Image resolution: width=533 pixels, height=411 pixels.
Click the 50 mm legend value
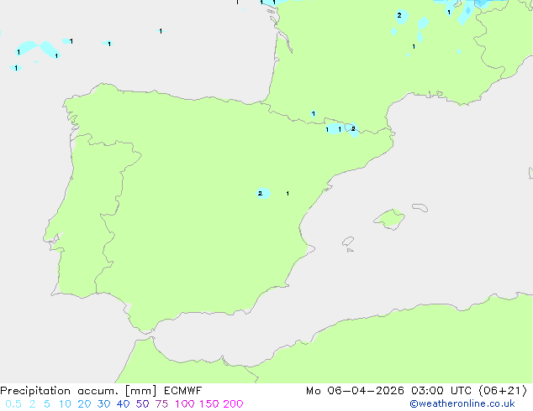coord(142,404)
